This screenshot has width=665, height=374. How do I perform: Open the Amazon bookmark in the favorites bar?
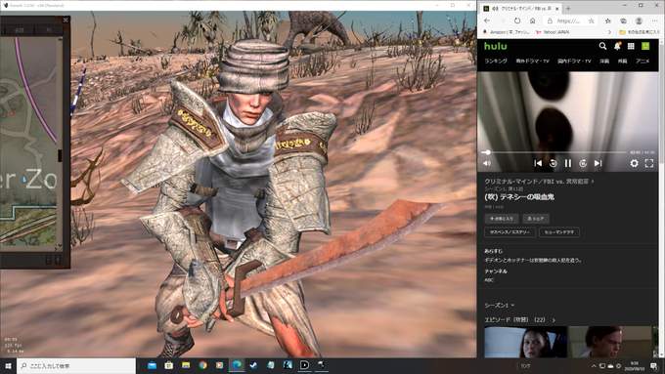[x=507, y=32]
